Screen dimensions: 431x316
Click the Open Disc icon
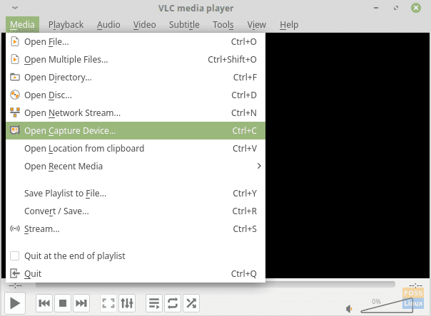[15, 95]
